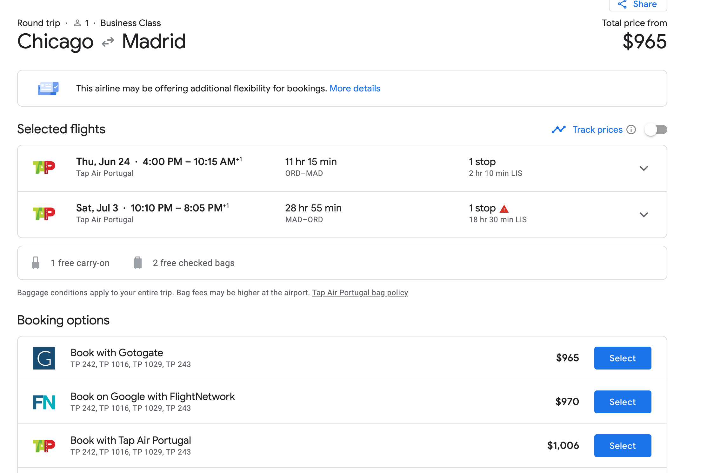This screenshot has width=727, height=473.
Task: Click the round-trip swap arrows icon
Action: coord(108,42)
